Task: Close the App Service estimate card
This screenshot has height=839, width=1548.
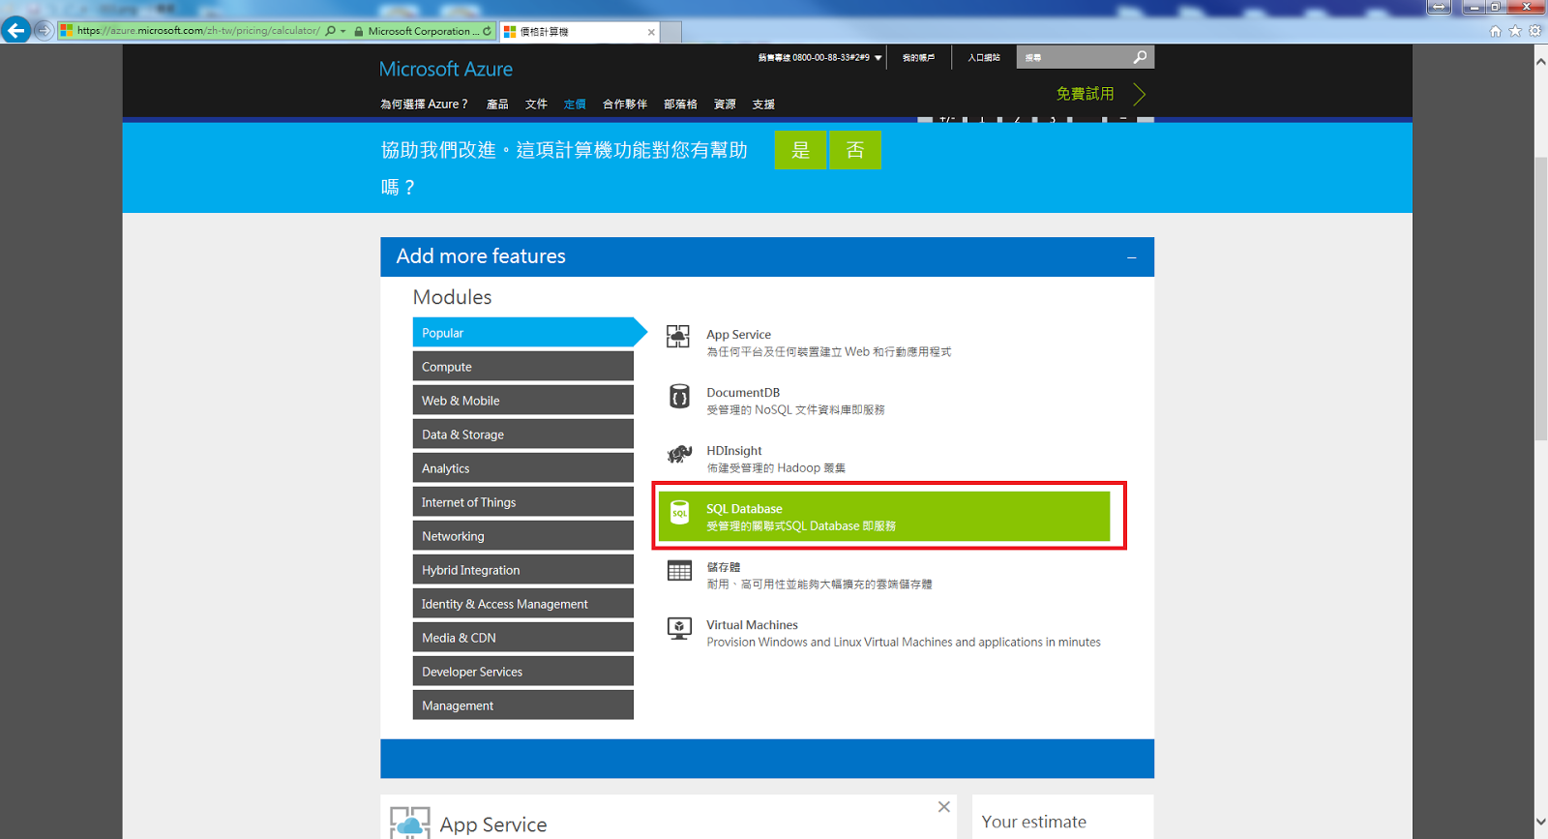Action: 944,807
